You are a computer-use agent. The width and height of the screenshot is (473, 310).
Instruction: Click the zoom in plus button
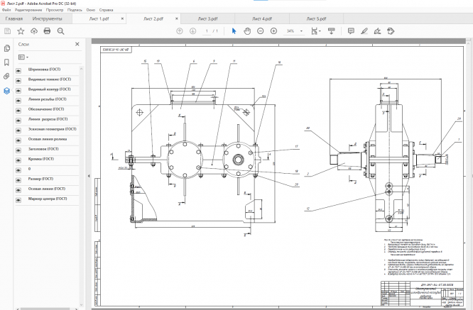273,31
